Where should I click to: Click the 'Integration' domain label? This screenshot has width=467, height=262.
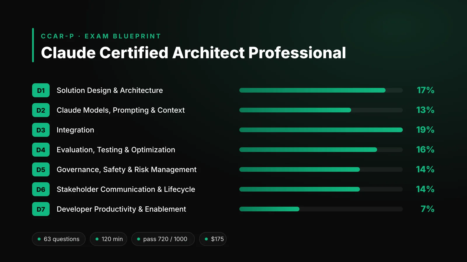tap(75, 130)
